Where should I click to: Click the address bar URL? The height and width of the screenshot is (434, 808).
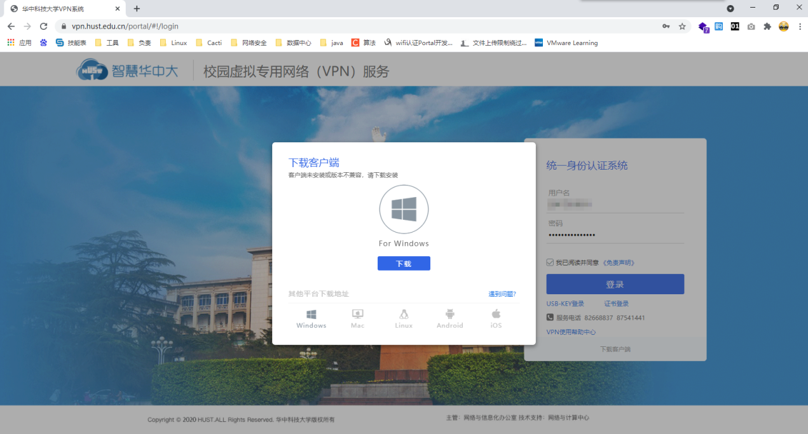(x=125, y=26)
